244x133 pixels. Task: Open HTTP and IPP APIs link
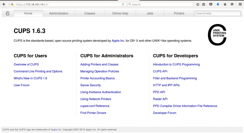(166, 85)
